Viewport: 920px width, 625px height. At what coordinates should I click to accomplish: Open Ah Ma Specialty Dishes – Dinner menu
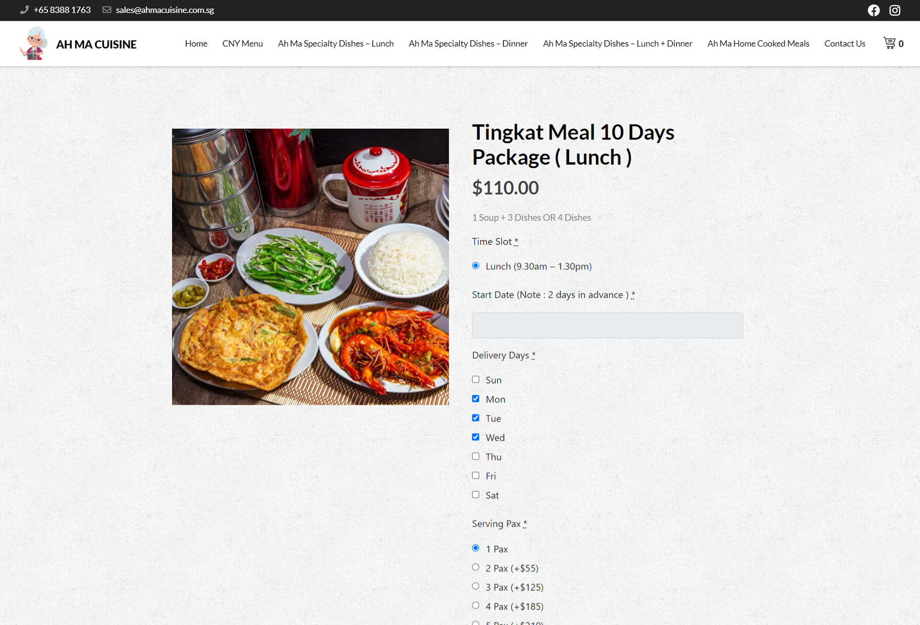point(468,44)
